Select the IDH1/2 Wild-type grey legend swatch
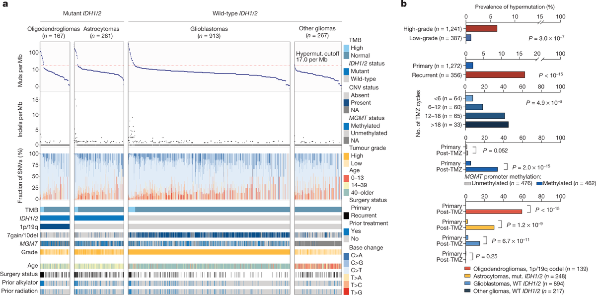 [346, 79]
